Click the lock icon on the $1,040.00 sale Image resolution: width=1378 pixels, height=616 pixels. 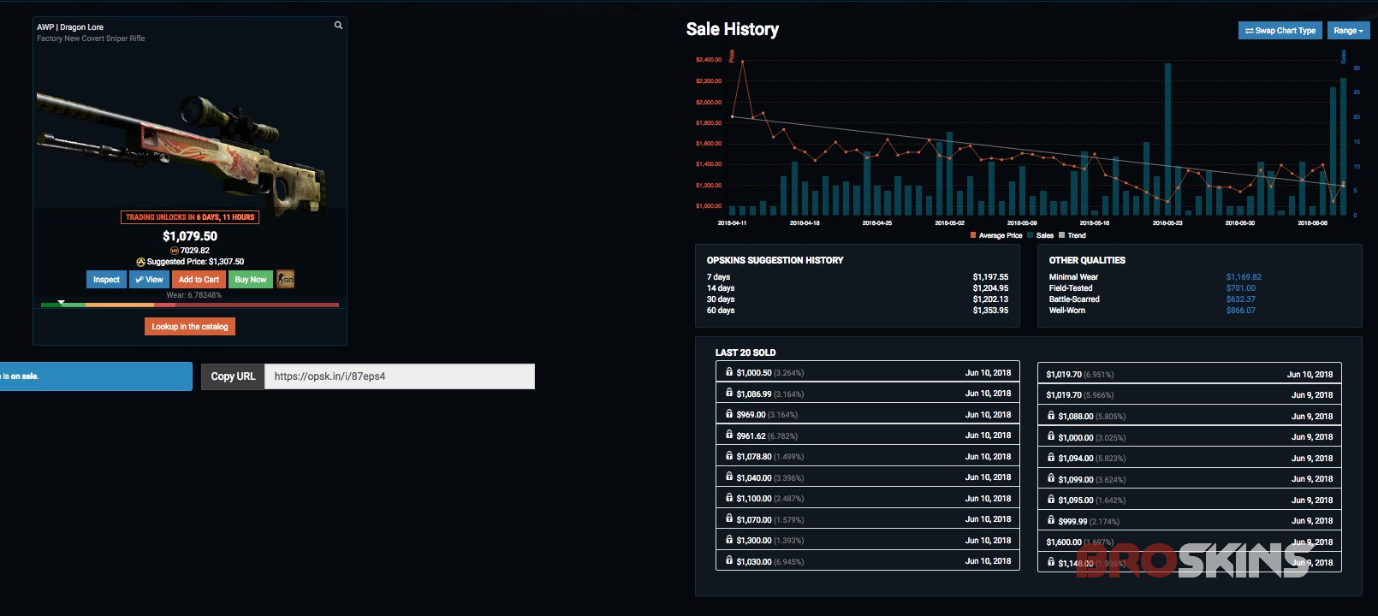[x=729, y=477]
